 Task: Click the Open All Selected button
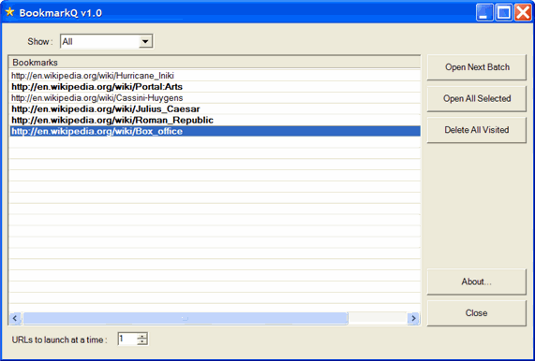477,98
